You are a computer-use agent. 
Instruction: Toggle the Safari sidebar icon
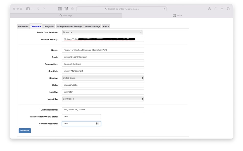pos(28,9)
